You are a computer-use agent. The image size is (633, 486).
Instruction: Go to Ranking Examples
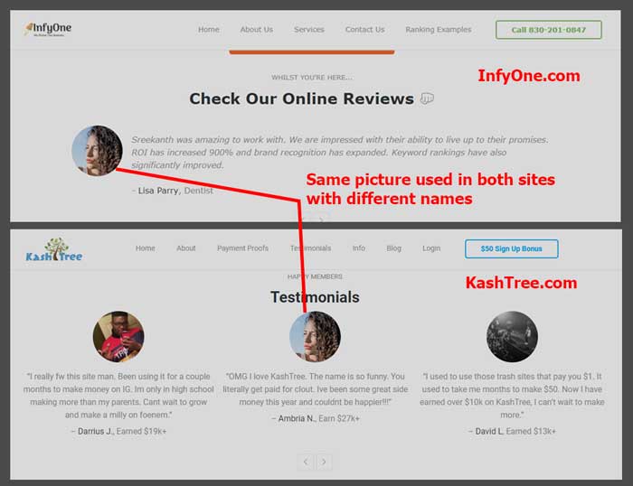point(439,30)
